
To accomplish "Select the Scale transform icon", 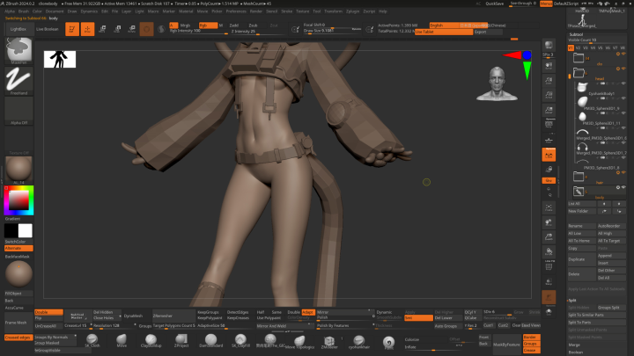I will (118, 29).
